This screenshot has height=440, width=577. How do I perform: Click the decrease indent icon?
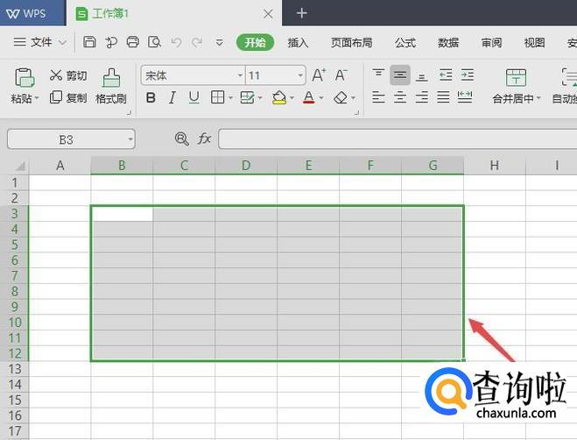pyautogui.click(x=446, y=75)
